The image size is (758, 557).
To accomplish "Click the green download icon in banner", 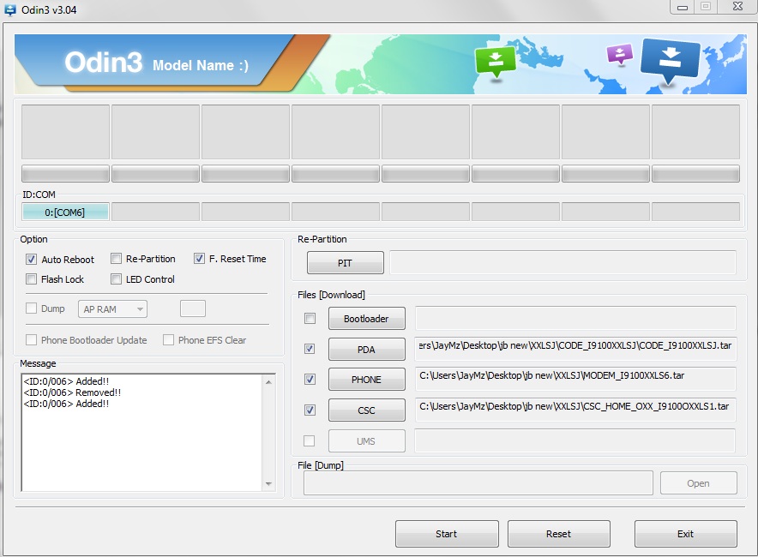I will click(495, 62).
